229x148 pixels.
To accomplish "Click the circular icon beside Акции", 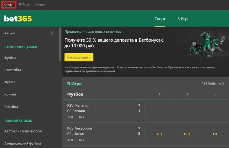I will 52,33.
